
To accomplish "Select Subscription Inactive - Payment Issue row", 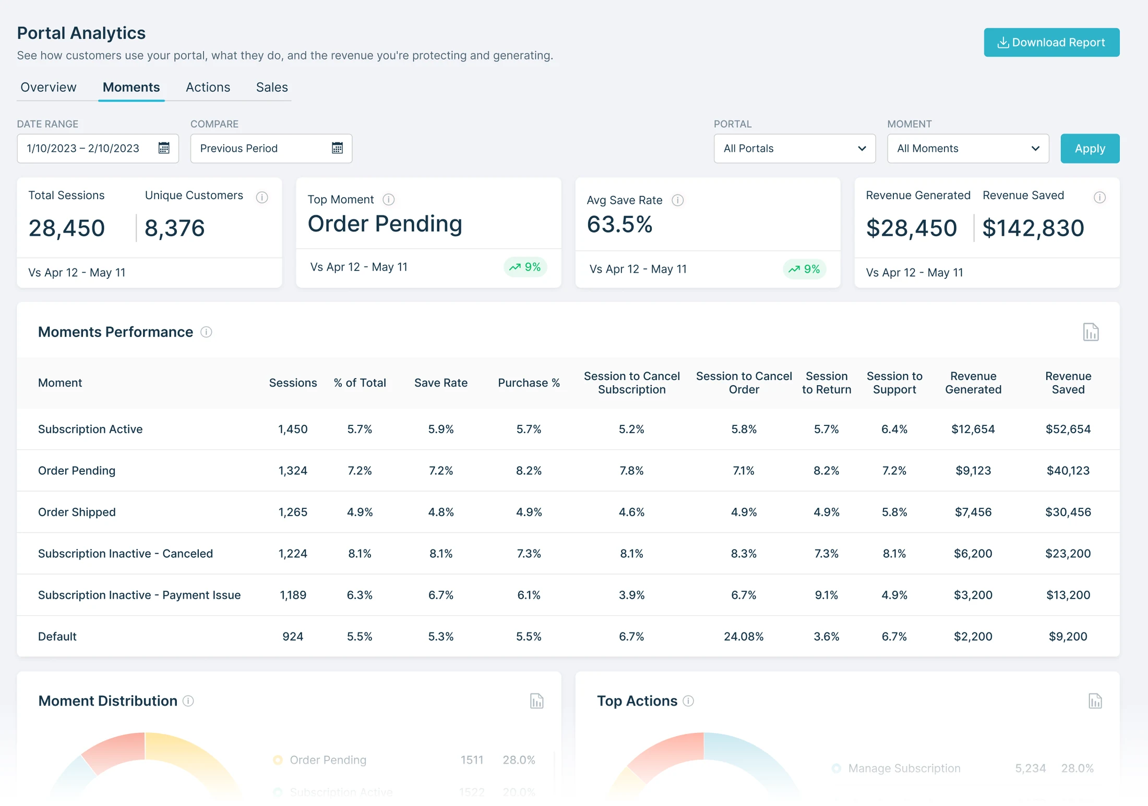I will pyautogui.click(x=568, y=595).
